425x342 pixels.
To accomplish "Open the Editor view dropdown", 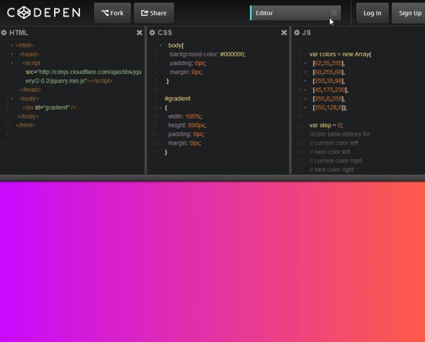I will coord(295,13).
